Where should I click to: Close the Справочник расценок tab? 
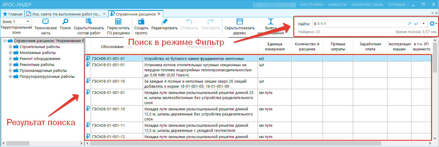159,14
